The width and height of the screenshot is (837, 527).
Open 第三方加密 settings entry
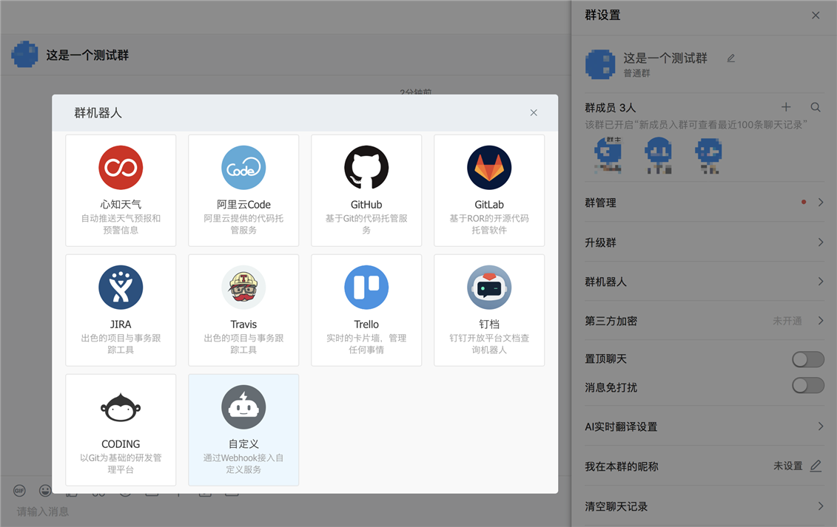pyautogui.click(x=704, y=321)
